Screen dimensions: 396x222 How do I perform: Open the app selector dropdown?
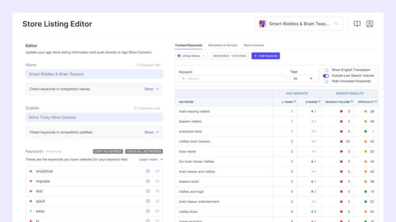[x=299, y=24]
